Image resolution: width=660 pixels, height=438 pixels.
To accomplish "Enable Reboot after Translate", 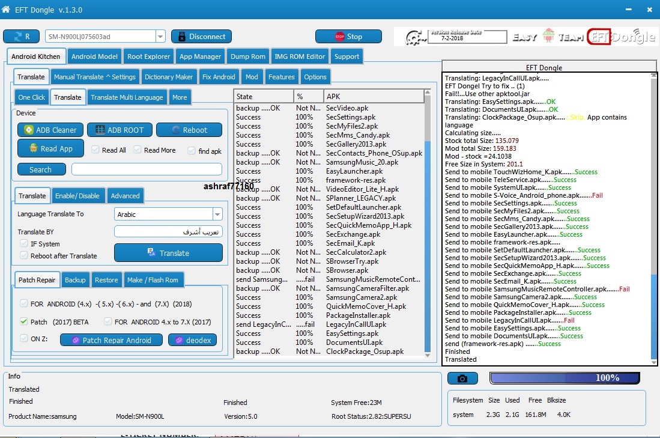I will tap(24, 255).
